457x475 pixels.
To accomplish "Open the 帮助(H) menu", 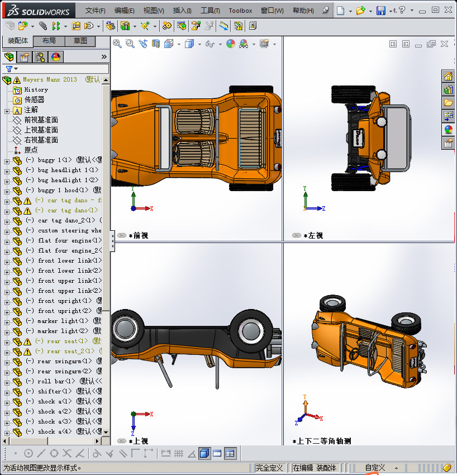I will [303, 11].
